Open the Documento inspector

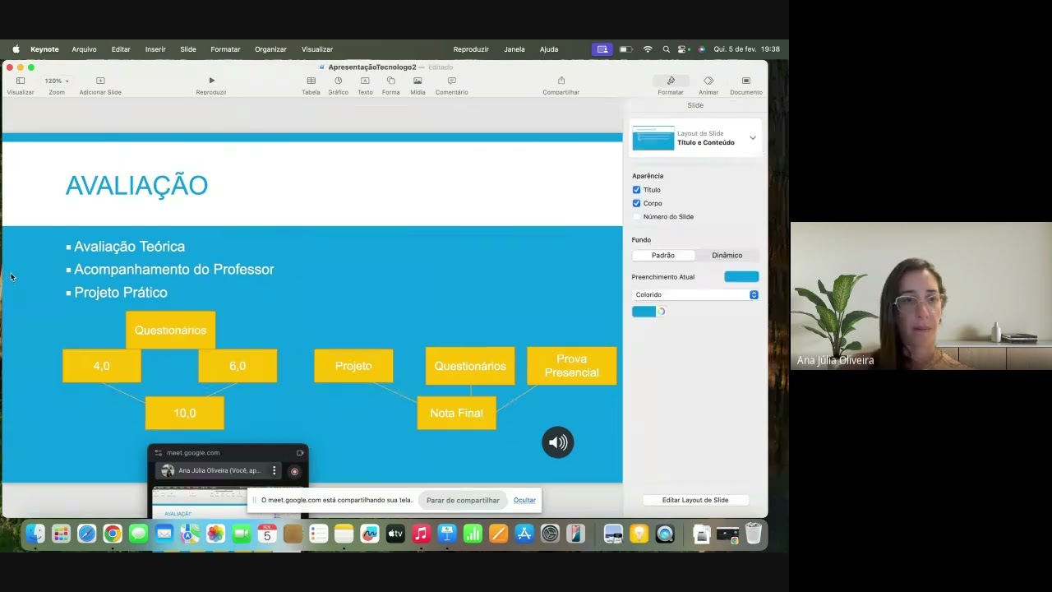pyautogui.click(x=746, y=81)
